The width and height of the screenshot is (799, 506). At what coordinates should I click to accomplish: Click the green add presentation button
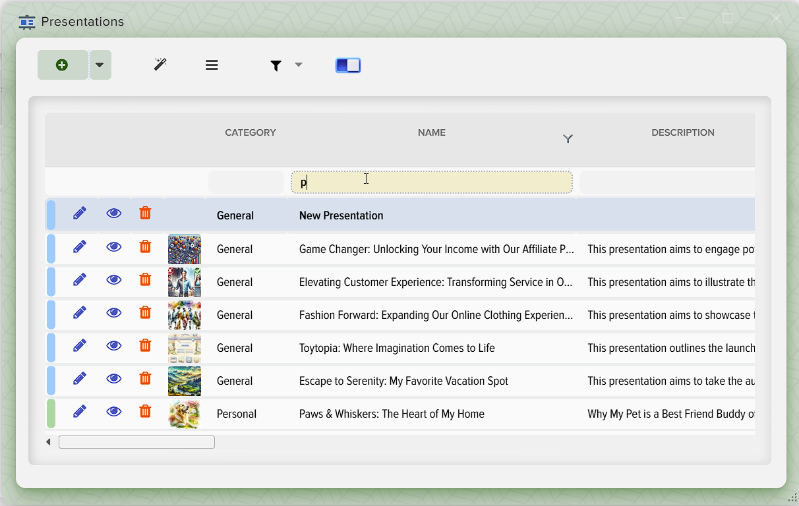[x=62, y=65]
